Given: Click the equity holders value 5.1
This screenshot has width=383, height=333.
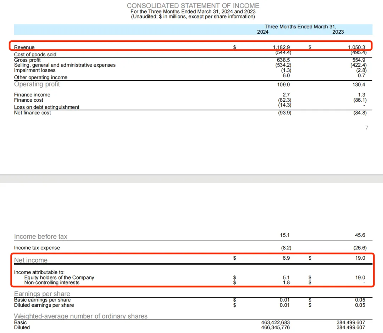Looking at the screenshot, I should coord(286,278).
